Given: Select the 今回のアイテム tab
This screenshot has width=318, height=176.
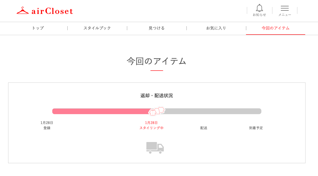Looking at the screenshot, I should point(276,28).
